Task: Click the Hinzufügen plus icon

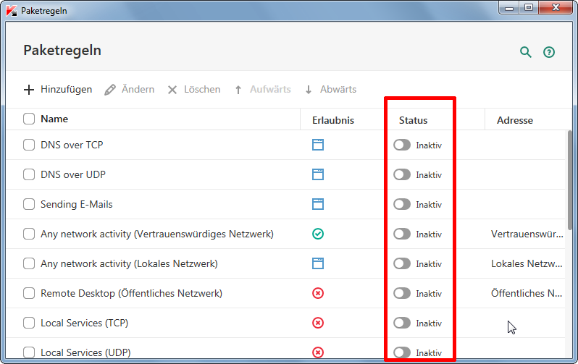Action: coord(29,90)
